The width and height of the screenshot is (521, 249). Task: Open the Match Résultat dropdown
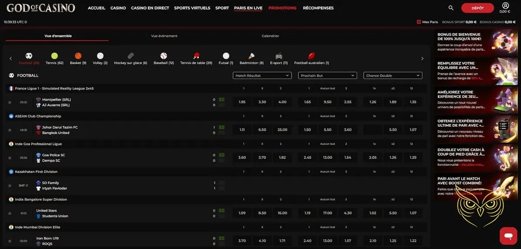click(262, 76)
